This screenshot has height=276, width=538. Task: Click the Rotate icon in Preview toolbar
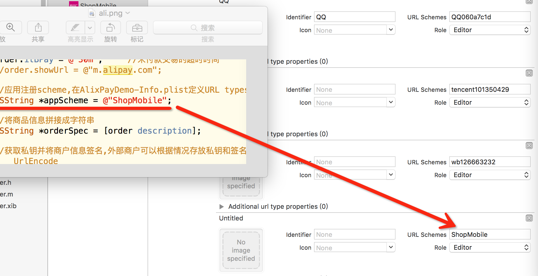110,28
